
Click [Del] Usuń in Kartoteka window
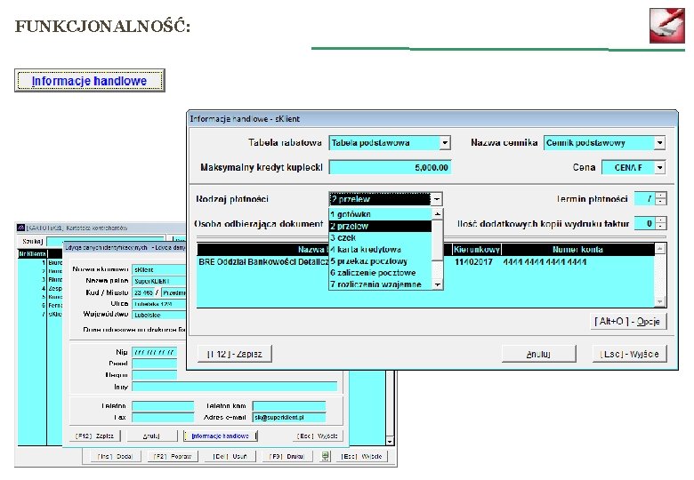point(230,456)
